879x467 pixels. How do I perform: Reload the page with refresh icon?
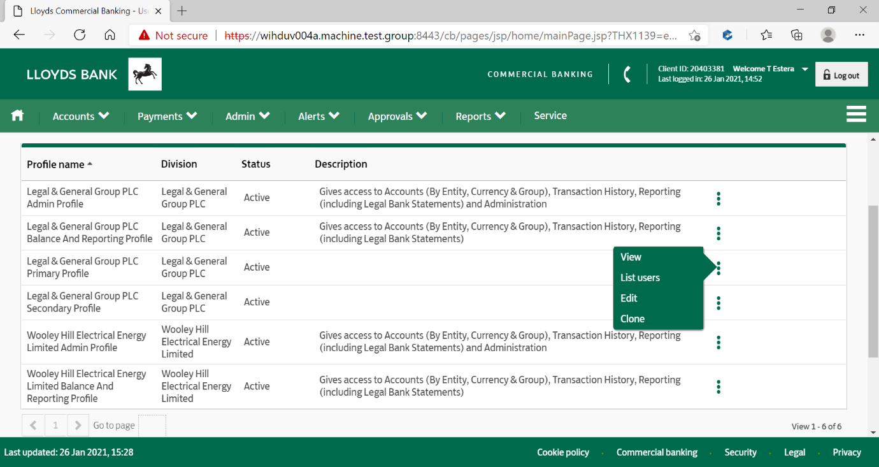(x=80, y=35)
